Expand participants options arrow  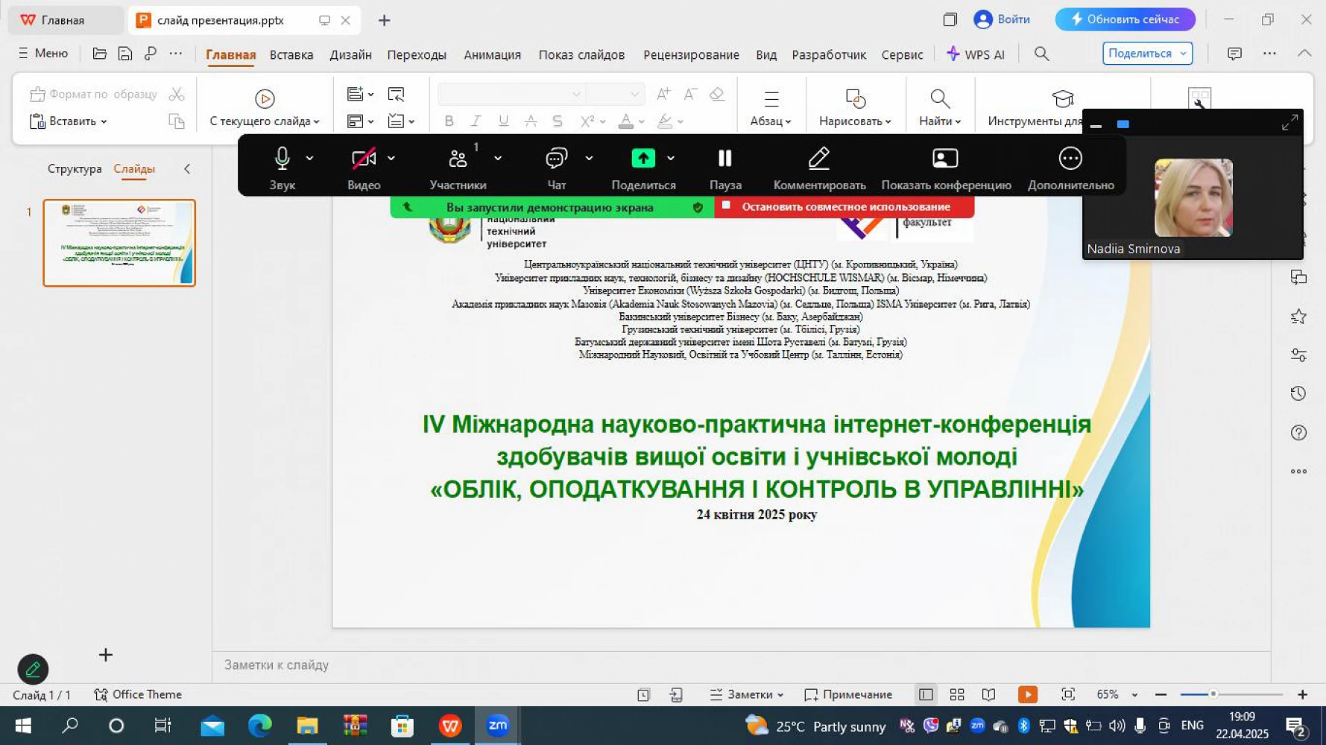[498, 158]
